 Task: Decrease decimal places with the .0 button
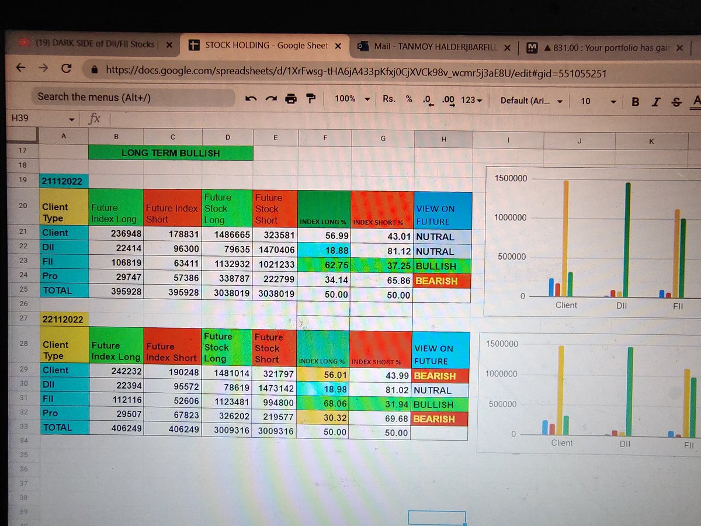click(428, 100)
